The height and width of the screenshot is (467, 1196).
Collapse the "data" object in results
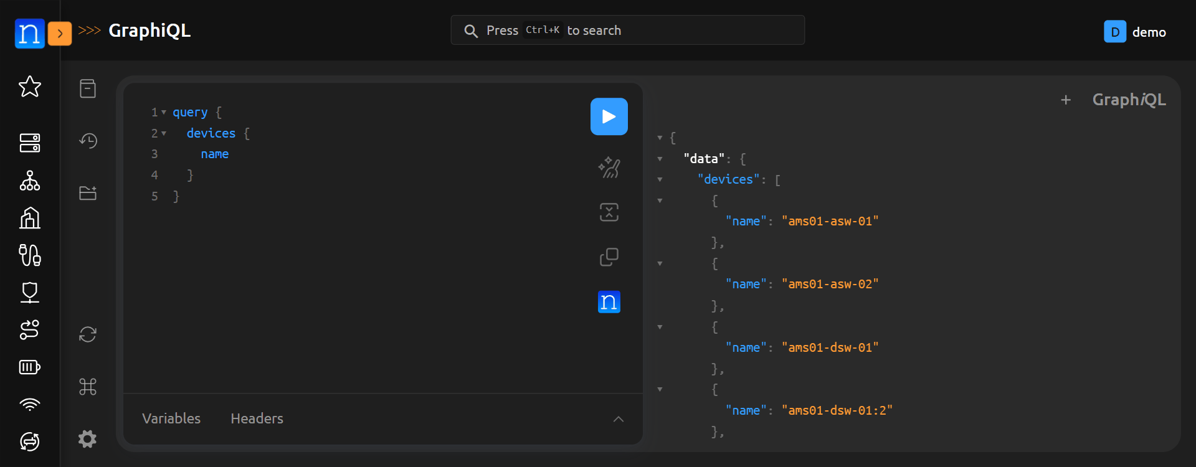tap(660, 159)
